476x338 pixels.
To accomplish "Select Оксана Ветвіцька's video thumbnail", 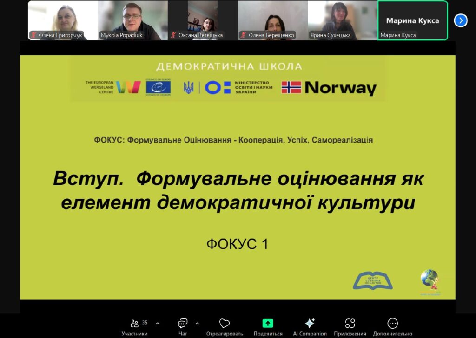I will pos(203,20).
